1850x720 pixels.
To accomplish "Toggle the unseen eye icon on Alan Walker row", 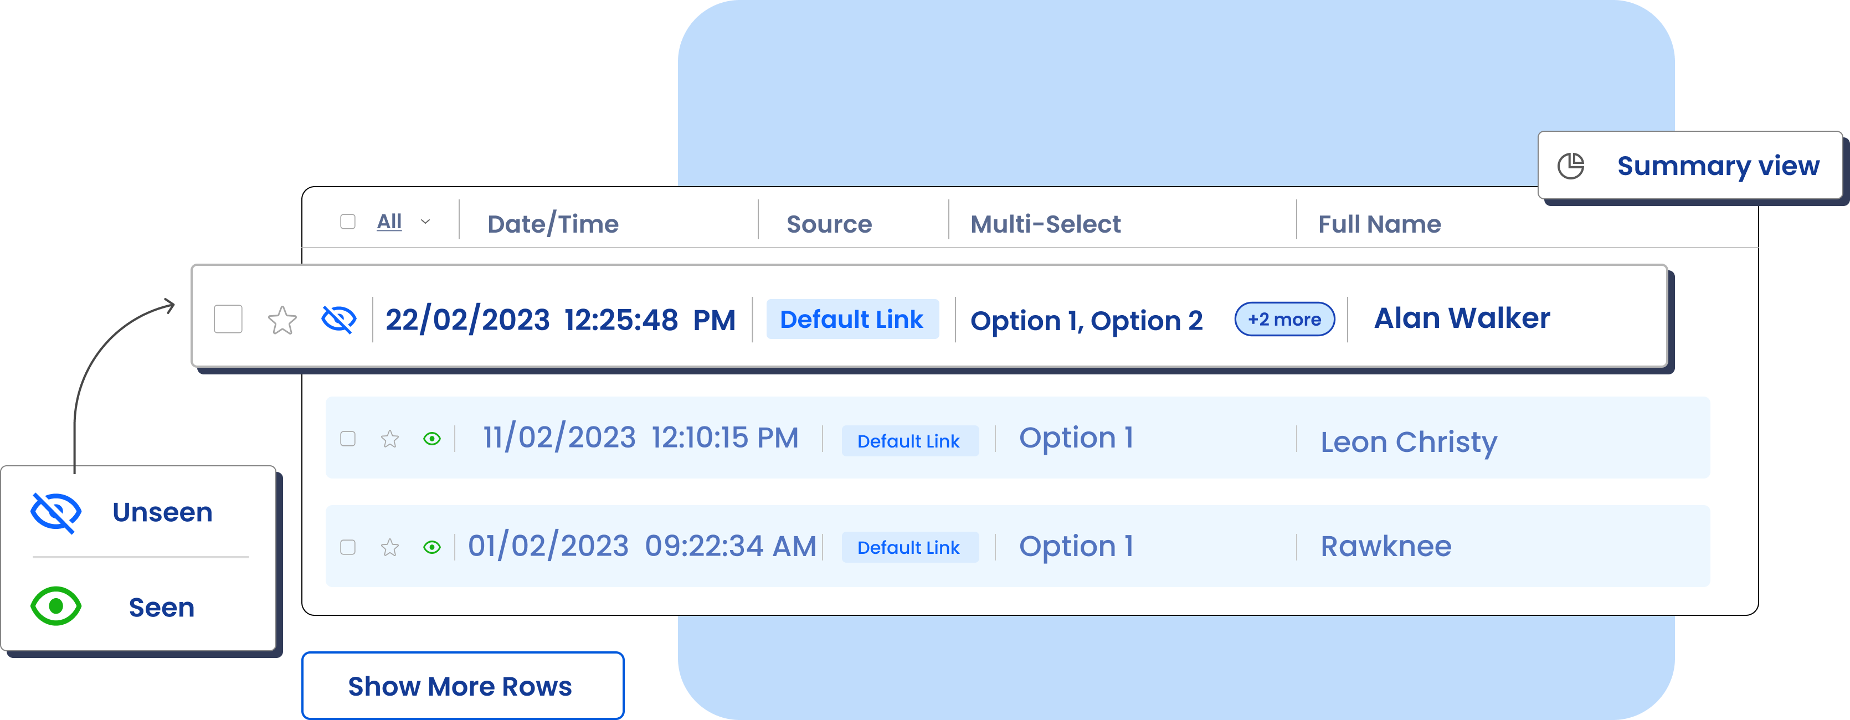I will tap(339, 320).
